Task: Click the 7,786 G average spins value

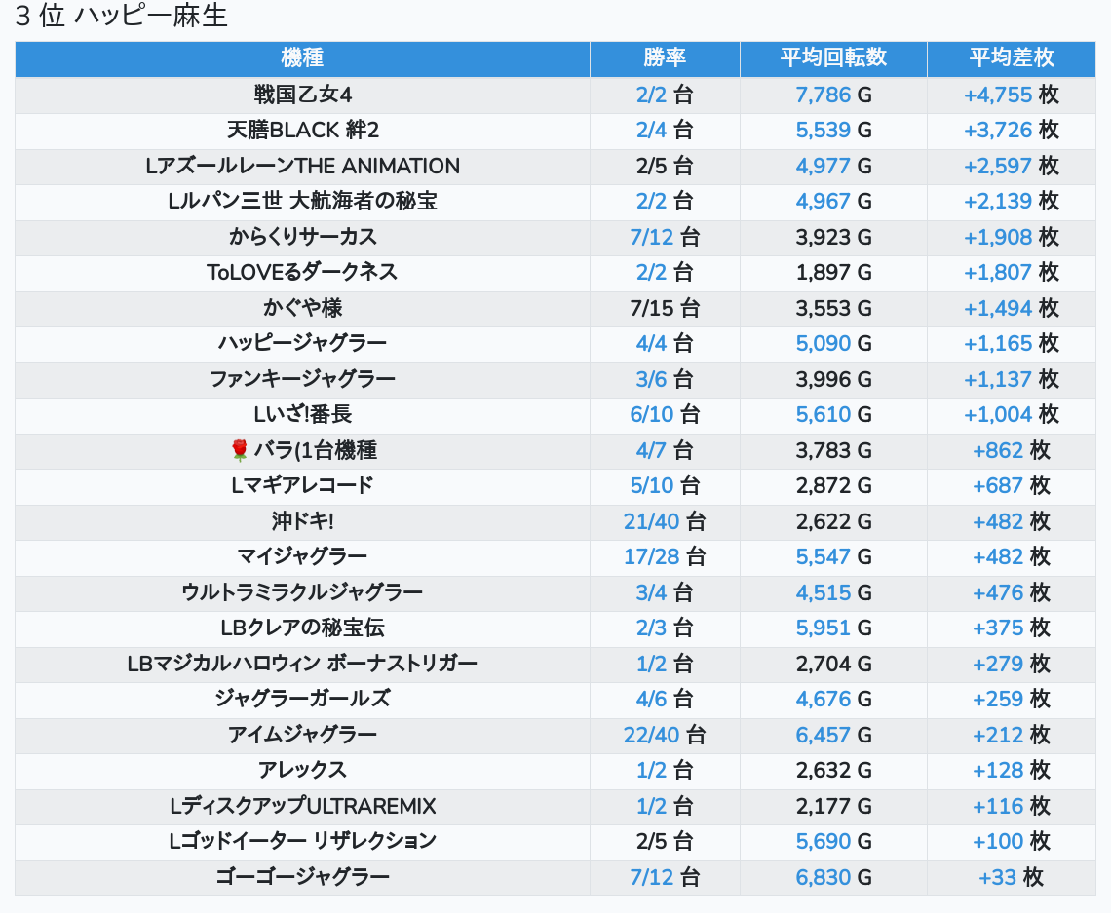Action: pyautogui.click(x=833, y=95)
